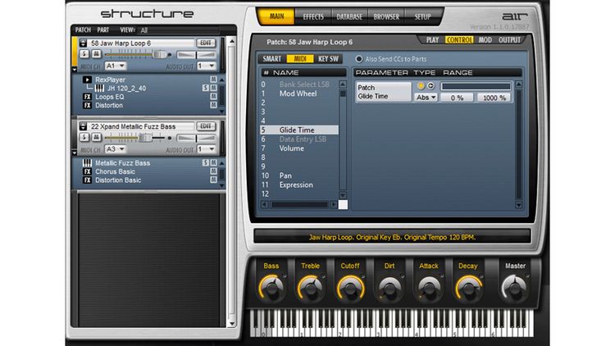Click the pan control of Xpand Metallic Fuzz Bass
The image size is (615, 346).
click(x=196, y=138)
